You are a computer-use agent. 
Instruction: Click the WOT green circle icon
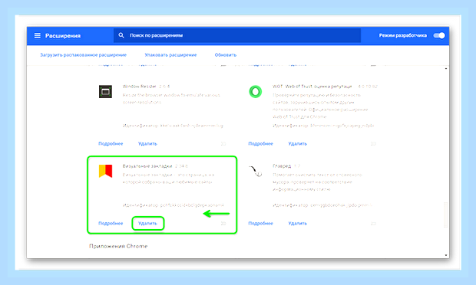(256, 91)
